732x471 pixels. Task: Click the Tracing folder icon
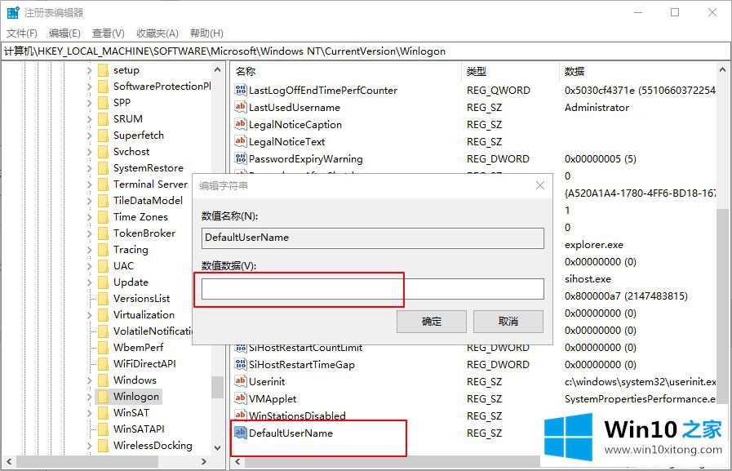coord(103,249)
